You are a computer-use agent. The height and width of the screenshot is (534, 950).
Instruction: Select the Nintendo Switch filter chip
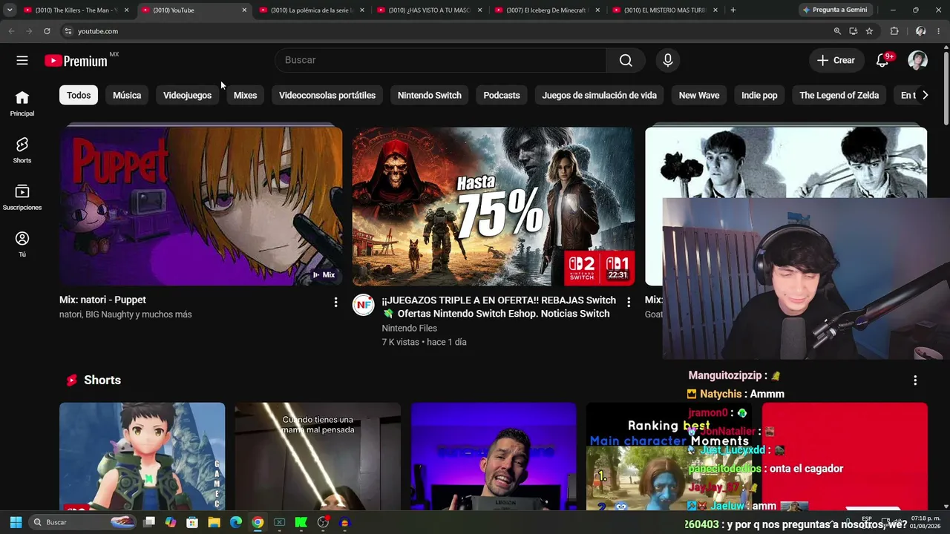430,95
